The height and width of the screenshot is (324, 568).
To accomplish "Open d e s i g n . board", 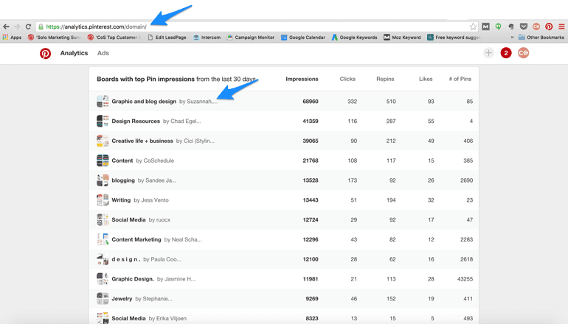I will click(x=125, y=259).
